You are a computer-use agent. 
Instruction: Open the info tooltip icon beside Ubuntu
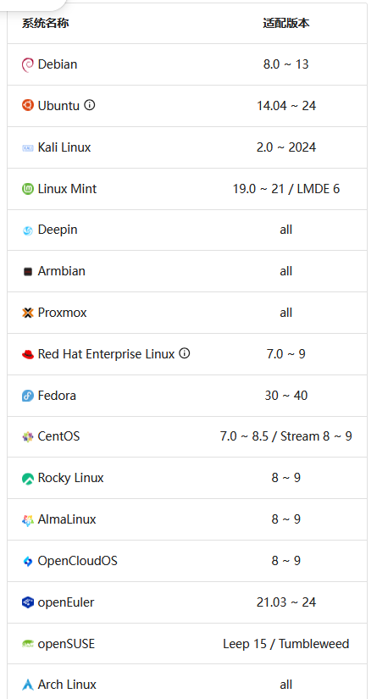pos(90,105)
